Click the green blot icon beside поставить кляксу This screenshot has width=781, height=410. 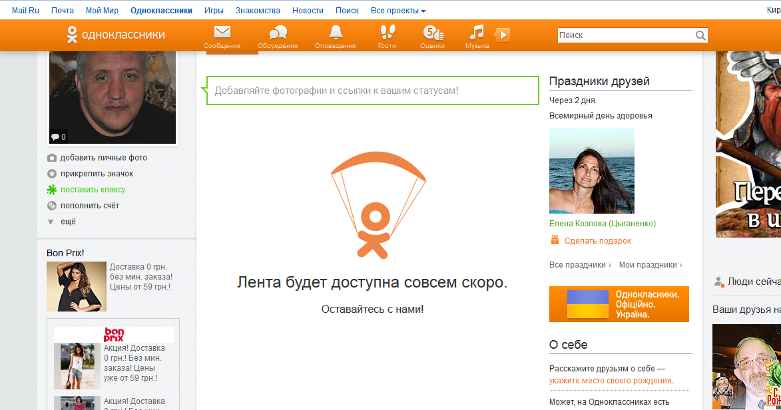[x=52, y=190]
